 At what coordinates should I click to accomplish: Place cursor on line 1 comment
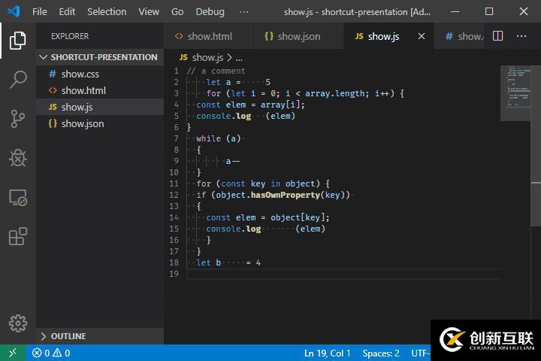click(x=216, y=71)
